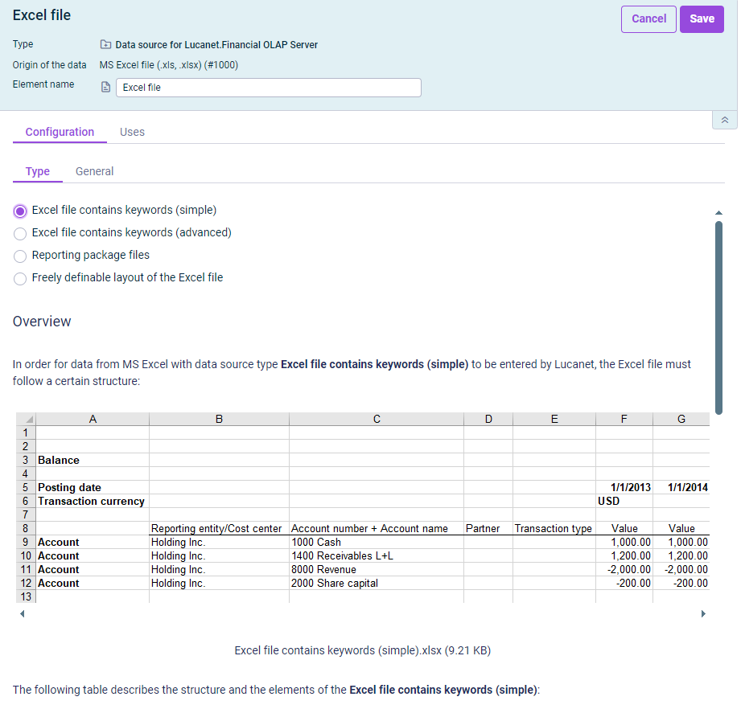Screen dimensions: 741x709
Task: Click into the Element name input field
Action: pyautogui.click(x=269, y=88)
